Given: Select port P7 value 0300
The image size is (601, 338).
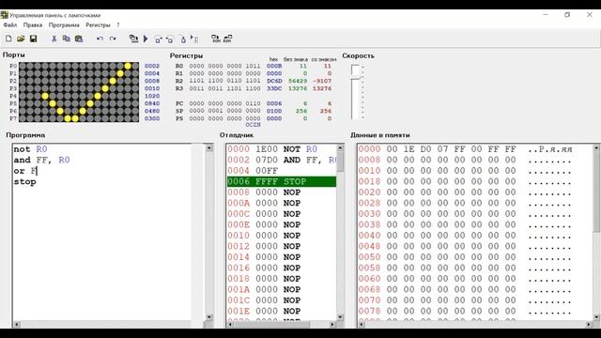Looking at the screenshot, I should click(152, 118).
